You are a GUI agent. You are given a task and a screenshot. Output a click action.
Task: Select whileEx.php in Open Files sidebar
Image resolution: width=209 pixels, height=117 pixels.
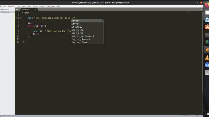(5, 12)
